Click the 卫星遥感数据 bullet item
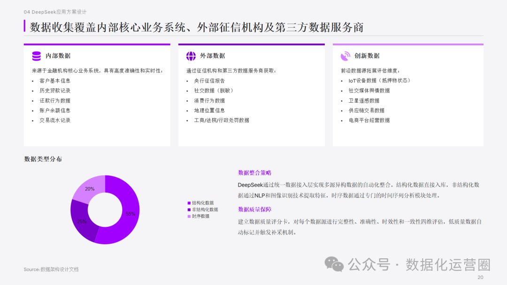Image resolution: width=507 pixels, height=285 pixels. [x=364, y=101]
